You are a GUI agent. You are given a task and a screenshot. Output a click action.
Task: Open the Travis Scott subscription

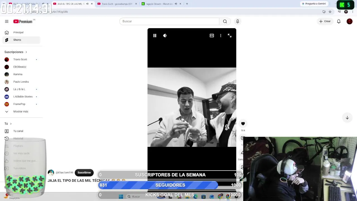pyautogui.click(x=21, y=59)
